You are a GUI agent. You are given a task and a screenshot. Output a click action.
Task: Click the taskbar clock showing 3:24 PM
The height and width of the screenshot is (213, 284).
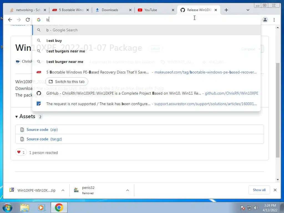[x=270, y=208]
